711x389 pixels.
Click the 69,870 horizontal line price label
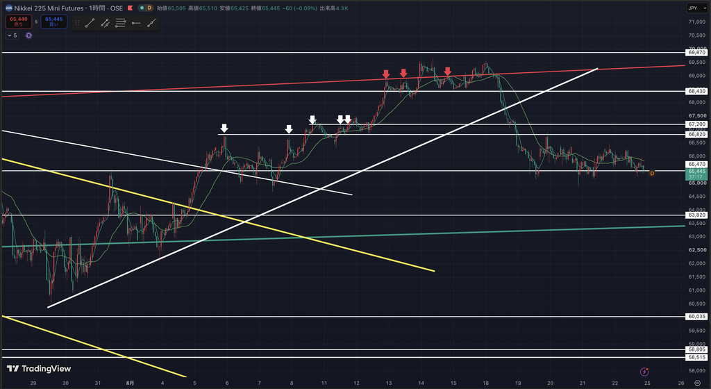pos(696,53)
